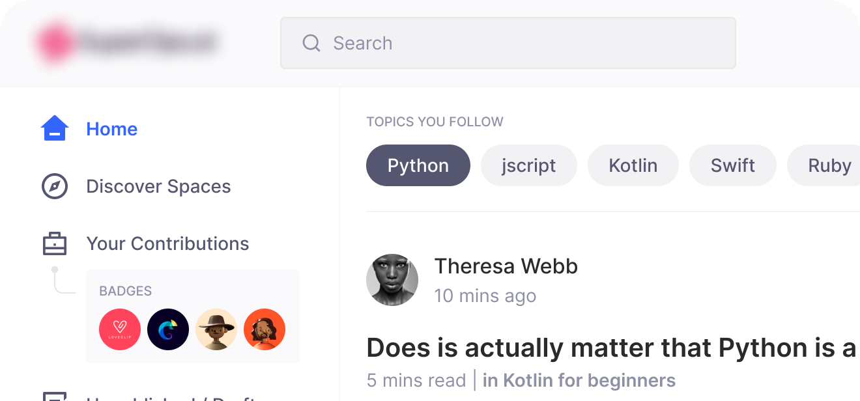The image size is (860, 401).
Task: Click the Home house icon
Action: pyautogui.click(x=55, y=128)
